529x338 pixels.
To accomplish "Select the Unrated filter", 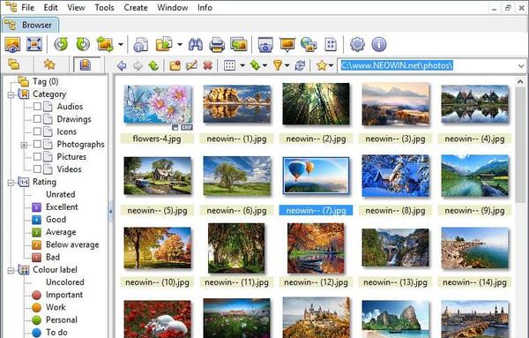I will pyautogui.click(x=60, y=194).
